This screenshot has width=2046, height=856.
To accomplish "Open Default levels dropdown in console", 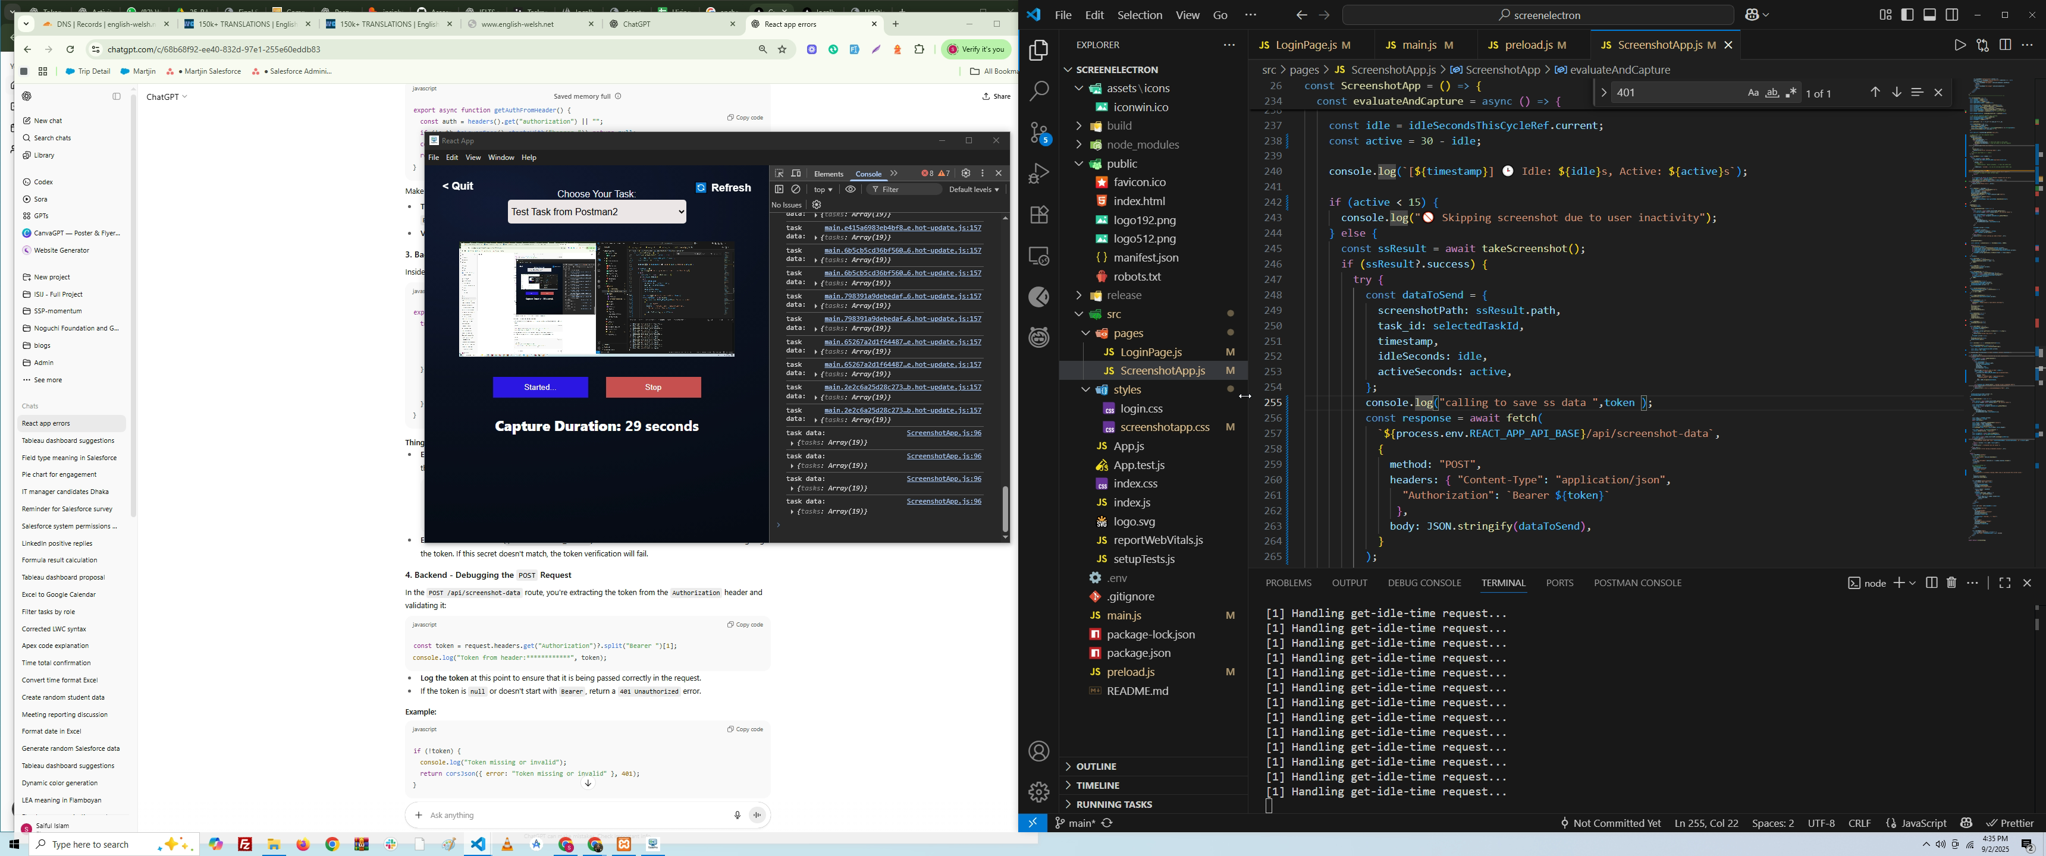I will (974, 190).
